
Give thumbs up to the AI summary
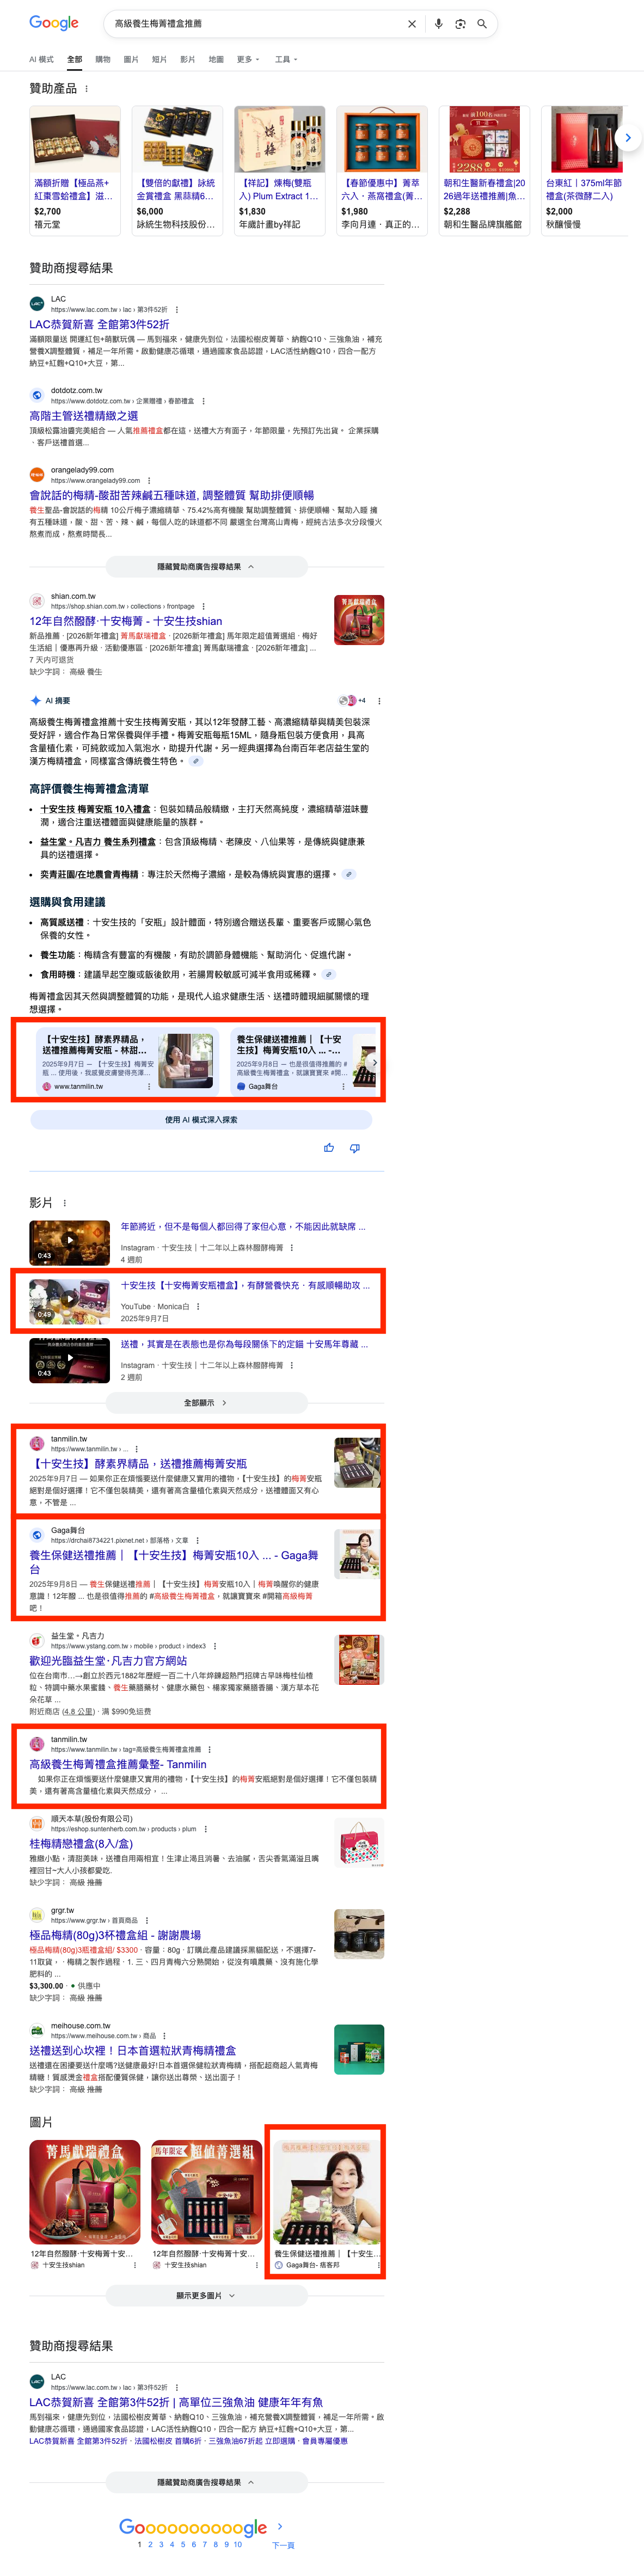tap(329, 1148)
